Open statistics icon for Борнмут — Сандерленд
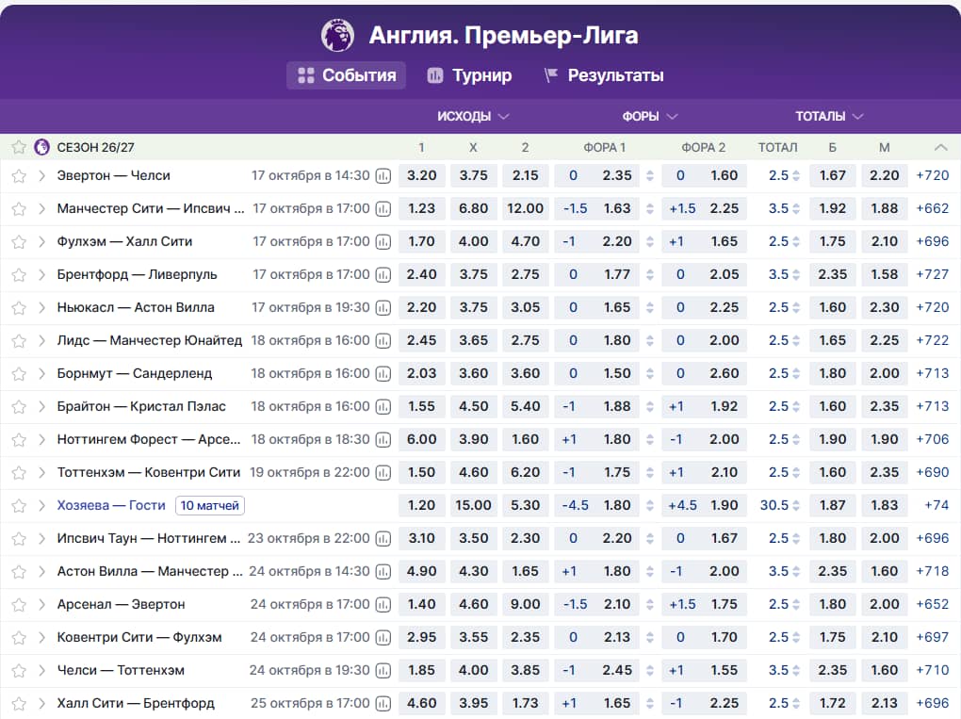Viewport: 961px width, 719px height. 383,374
